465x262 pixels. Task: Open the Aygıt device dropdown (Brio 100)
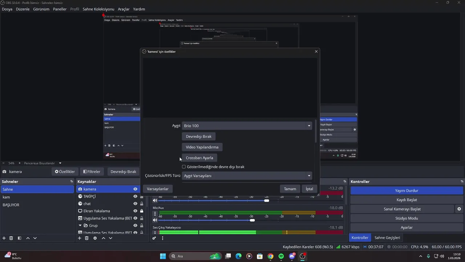[247, 126]
